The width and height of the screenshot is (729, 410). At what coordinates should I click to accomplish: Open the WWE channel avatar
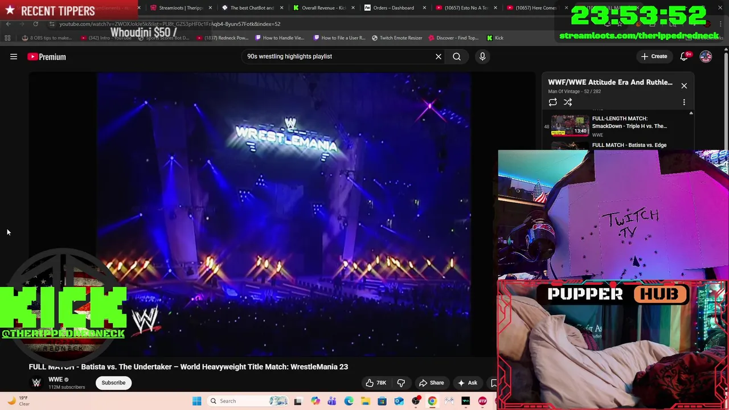point(36,383)
